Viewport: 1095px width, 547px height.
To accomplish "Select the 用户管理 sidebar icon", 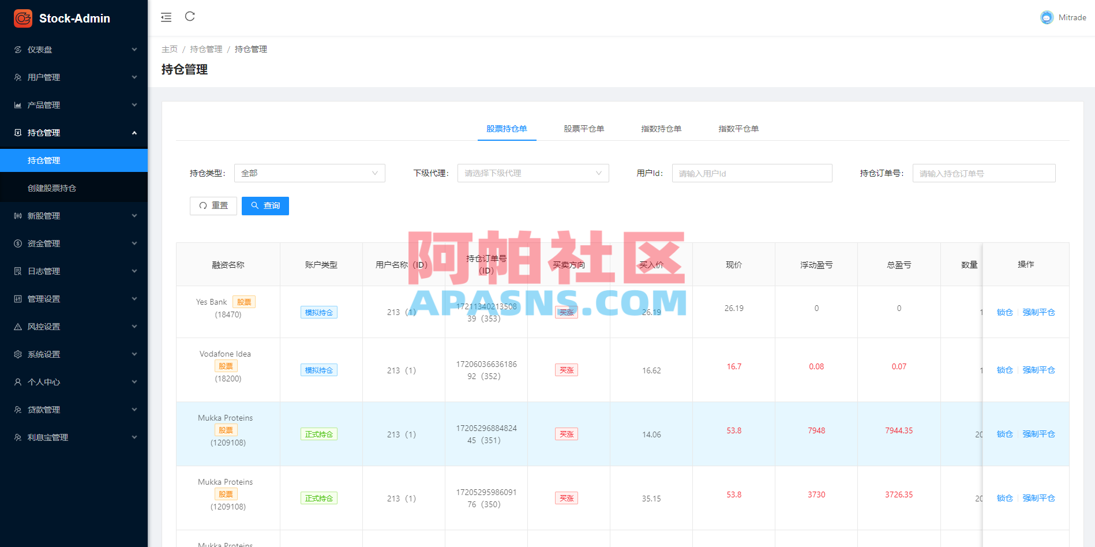I will [17, 77].
